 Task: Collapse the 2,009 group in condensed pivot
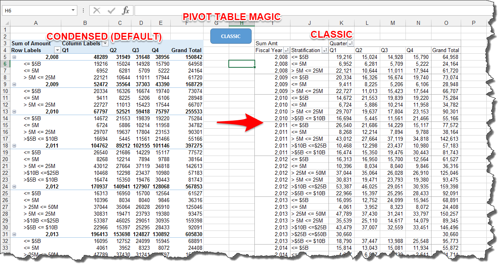14,85
